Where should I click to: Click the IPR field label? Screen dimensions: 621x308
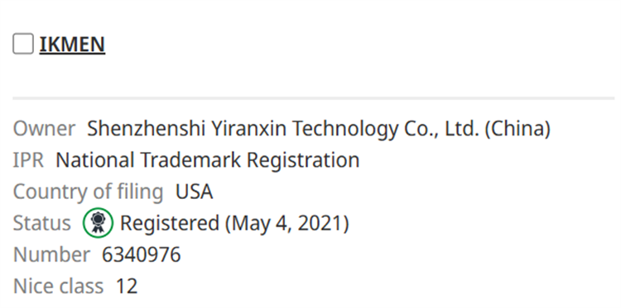[28, 160]
